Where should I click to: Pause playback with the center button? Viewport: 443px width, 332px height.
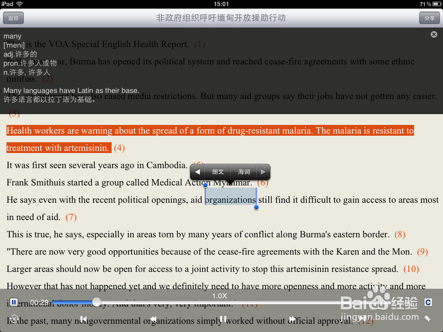click(x=223, y=319)
